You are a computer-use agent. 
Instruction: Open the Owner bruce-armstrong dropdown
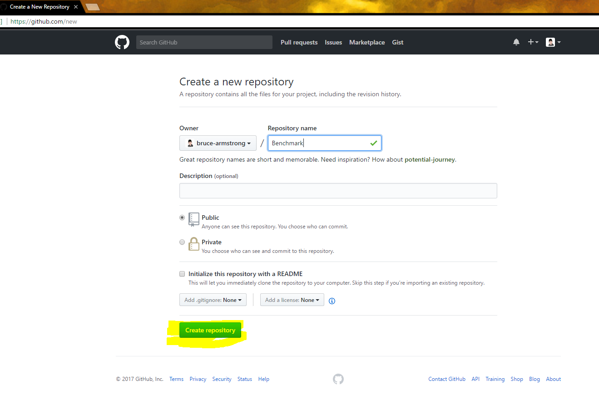[x=218, y=143]
